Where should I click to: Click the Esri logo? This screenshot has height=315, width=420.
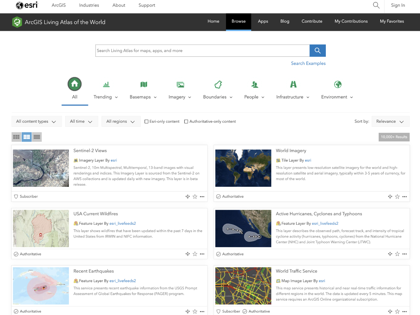[x=27, y=5]
